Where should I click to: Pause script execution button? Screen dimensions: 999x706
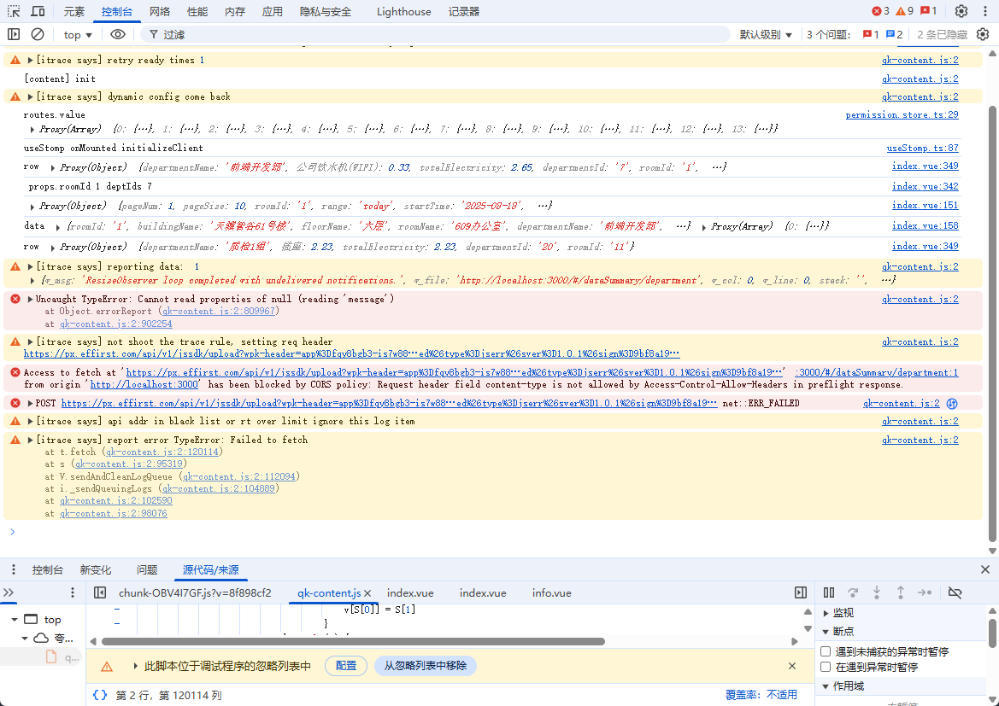(829, 592)
